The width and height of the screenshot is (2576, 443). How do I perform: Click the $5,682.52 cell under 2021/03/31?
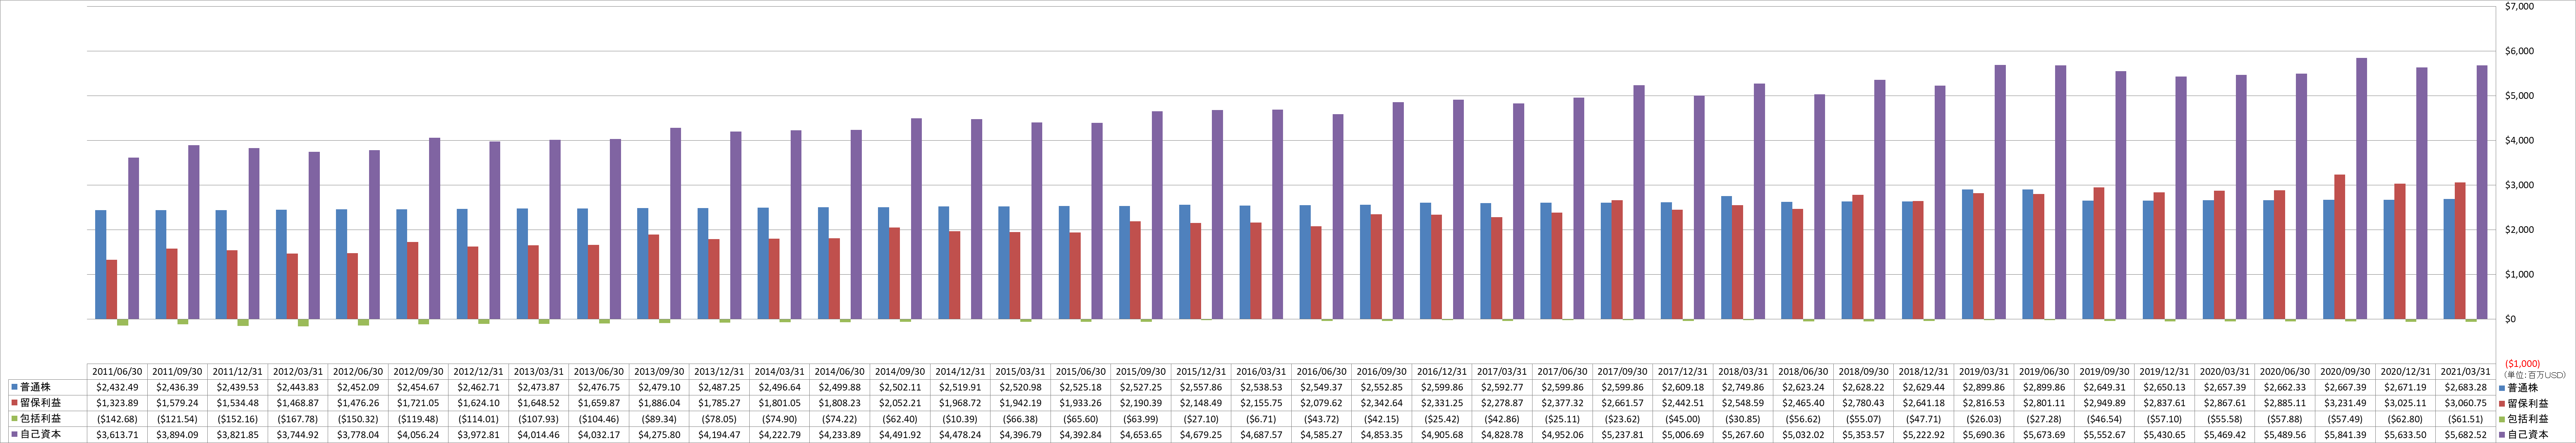[x=2465, y=435]
